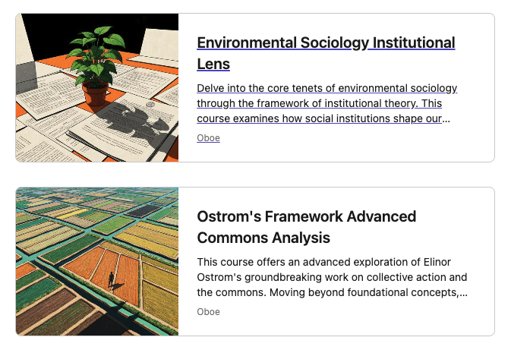Click the person walking in the fields image
This screenshot has width=511, height=353.
[x=112, y=279]
